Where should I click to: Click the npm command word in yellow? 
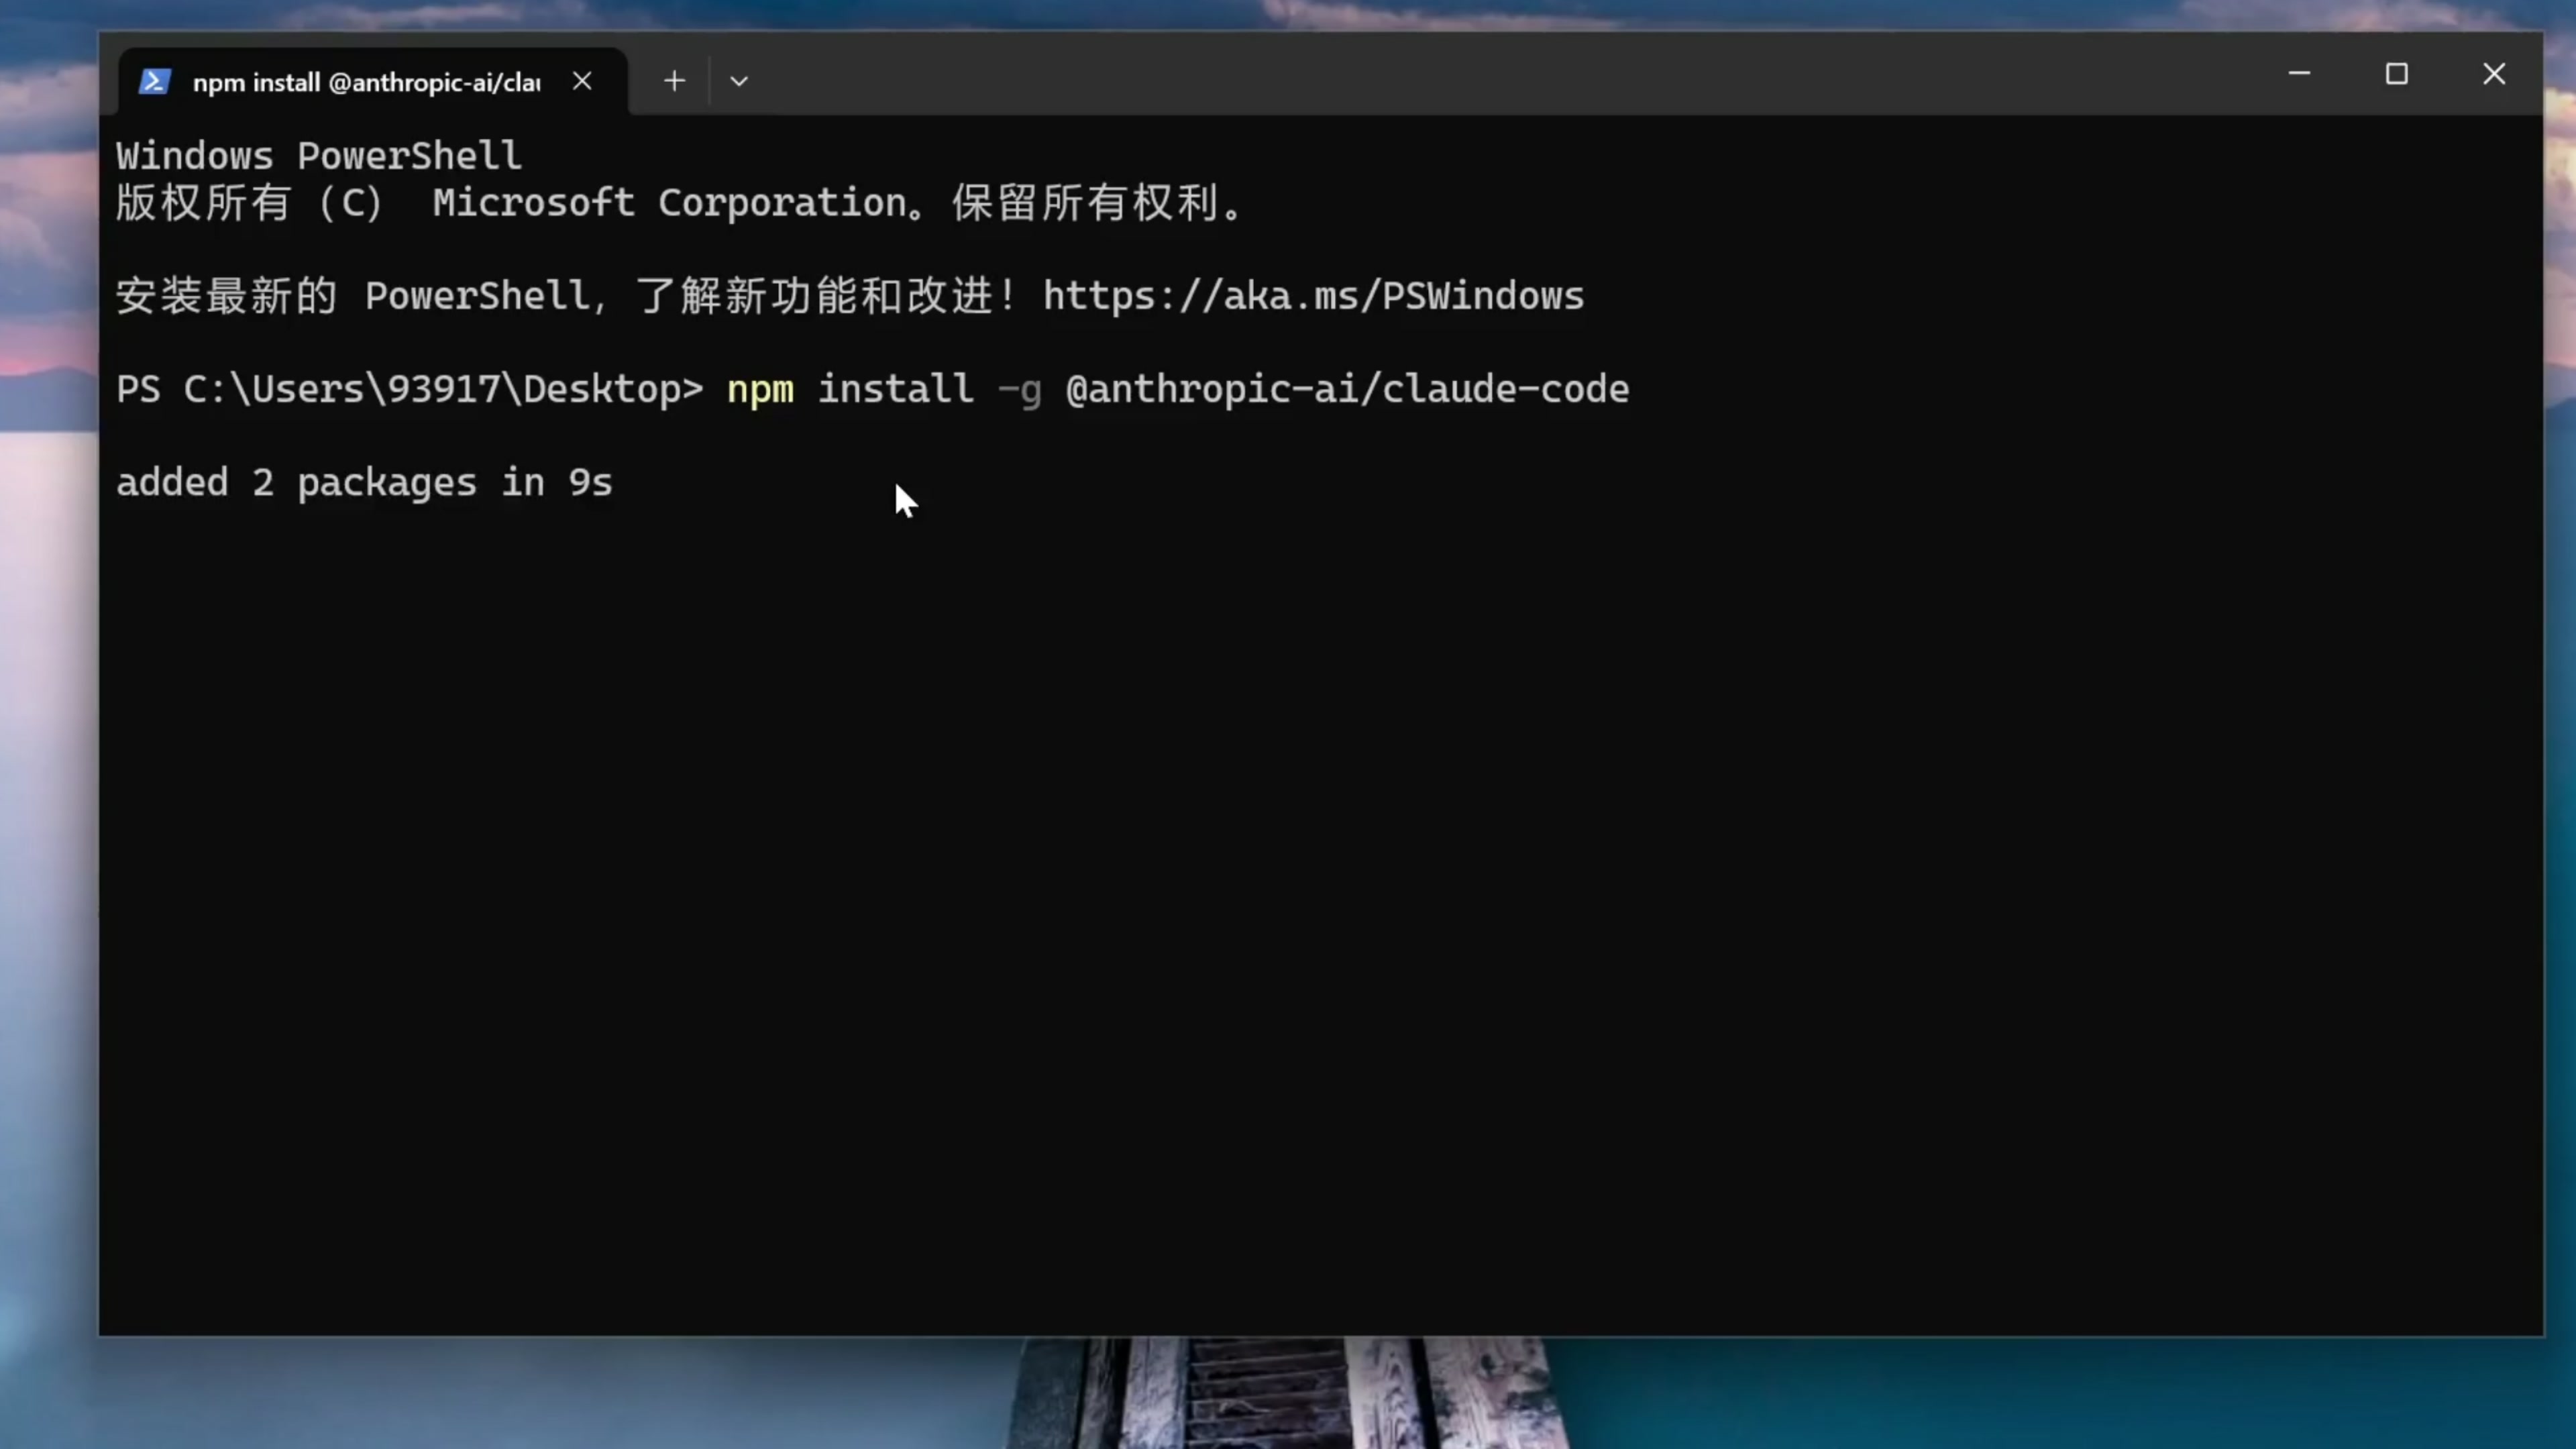(760, 389)
